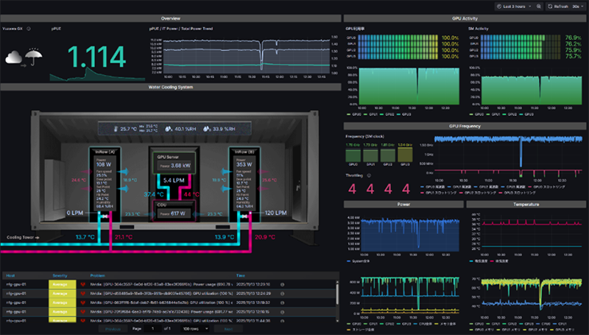Toggle System series in Power chart legend

click(359, 261)
